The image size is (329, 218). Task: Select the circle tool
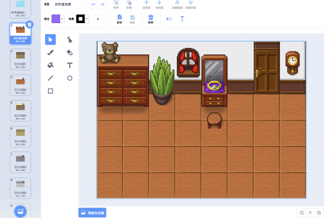coord(69,78)
